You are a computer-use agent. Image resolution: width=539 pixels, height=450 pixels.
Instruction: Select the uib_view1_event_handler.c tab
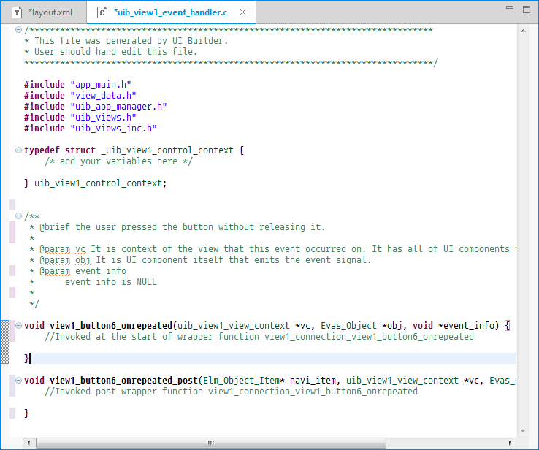pyautogui.click(x=170, y=12)
